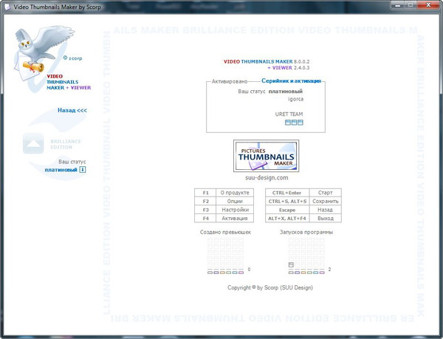The height and width of the screenshot is (339, 443).
Task: Click first small icon under URET TEAM
Action: tap(288, 123)
